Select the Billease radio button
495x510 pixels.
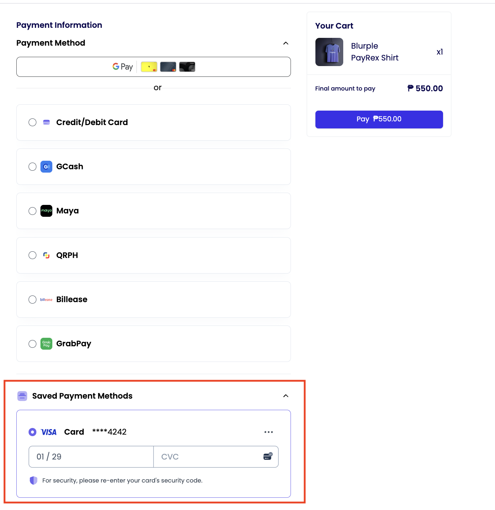coord(33,300)
